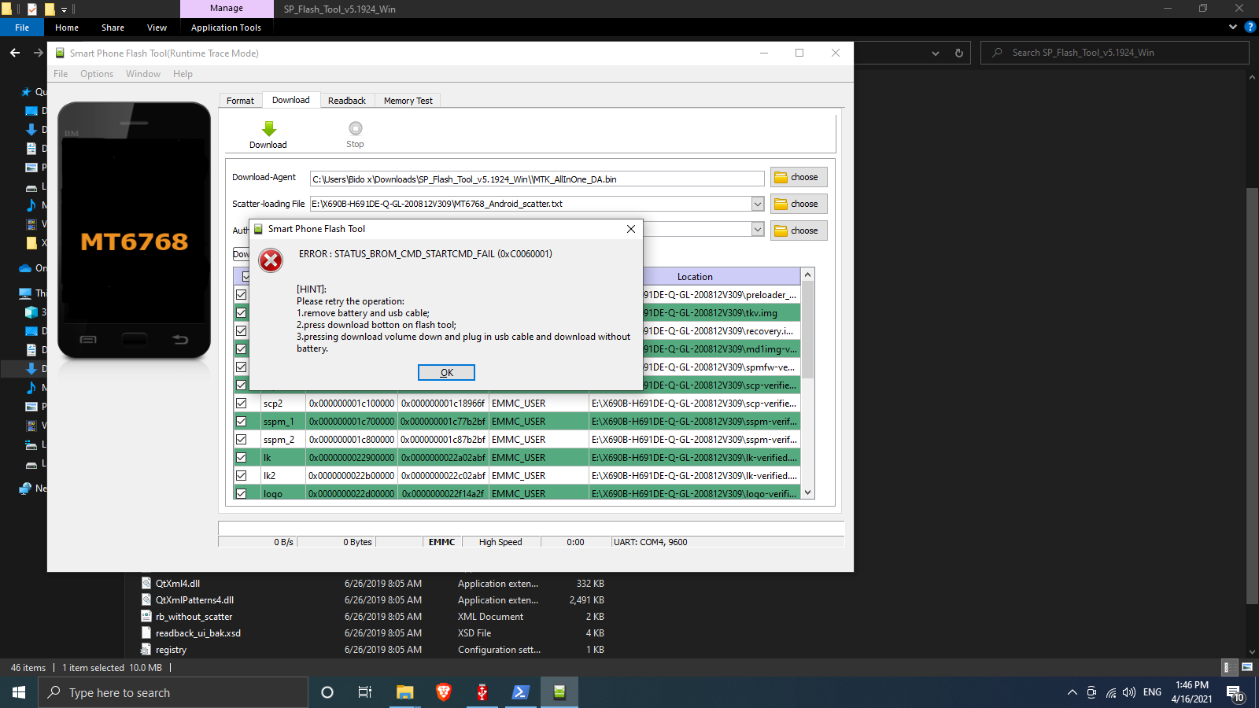Open the Explorer Application Tools ribbon tab
The height and width of the screenshot is (708, 1259).
[x=226, y=28]
